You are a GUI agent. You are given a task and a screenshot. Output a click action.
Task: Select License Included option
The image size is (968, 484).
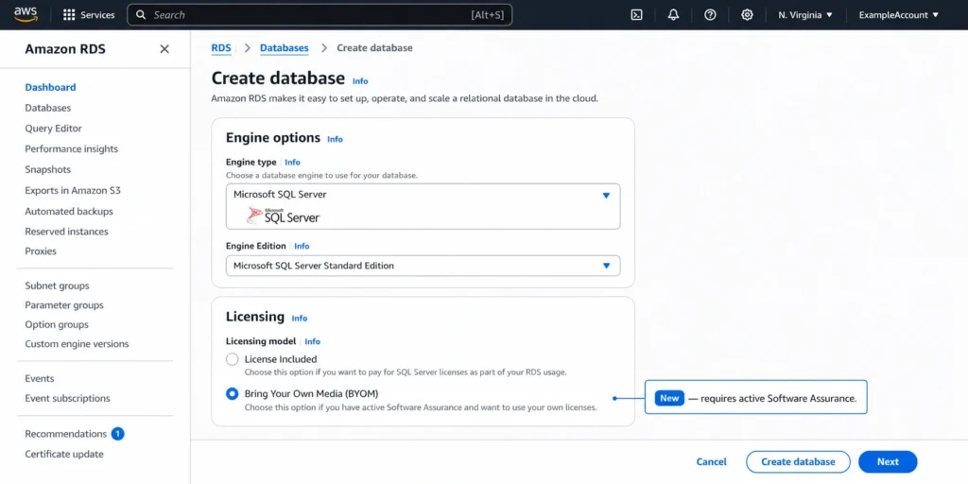(x=233, y=359)
